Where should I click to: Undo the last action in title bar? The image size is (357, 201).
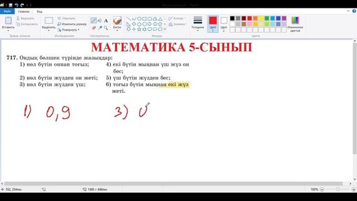tap(16, 5)
